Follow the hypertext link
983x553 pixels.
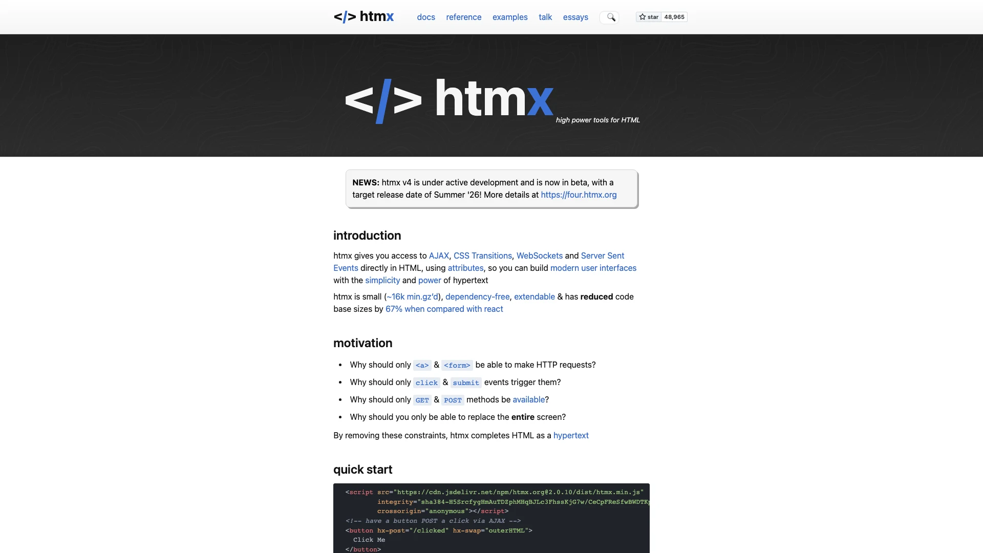pyautogui.click(x=571, y=435)
